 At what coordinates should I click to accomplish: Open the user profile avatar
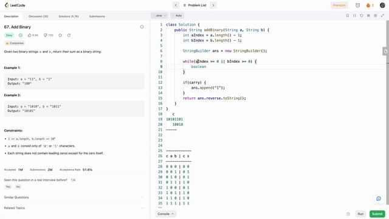[382, 5]
